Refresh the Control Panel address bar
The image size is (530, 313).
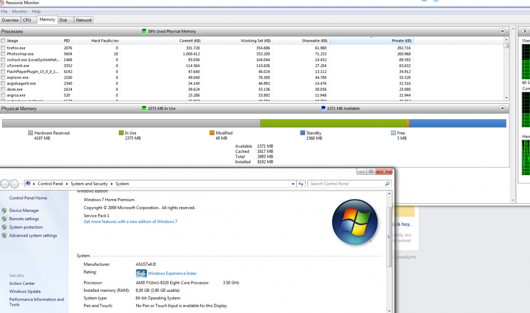301,184
